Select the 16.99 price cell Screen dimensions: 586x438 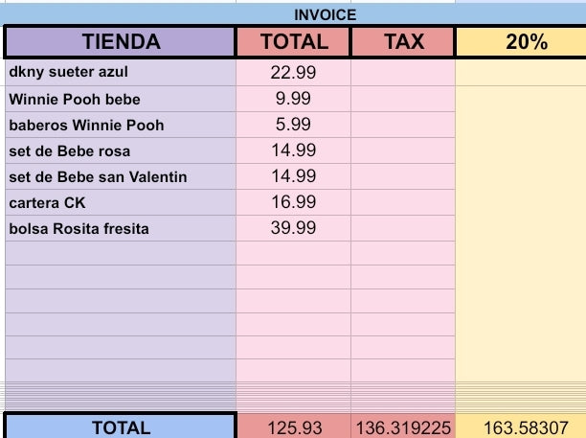(294, 202)
